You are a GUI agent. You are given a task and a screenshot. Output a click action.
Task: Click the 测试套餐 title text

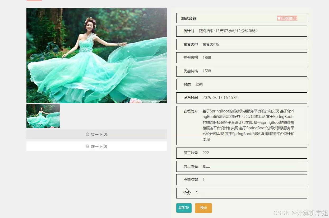point(189,18)
